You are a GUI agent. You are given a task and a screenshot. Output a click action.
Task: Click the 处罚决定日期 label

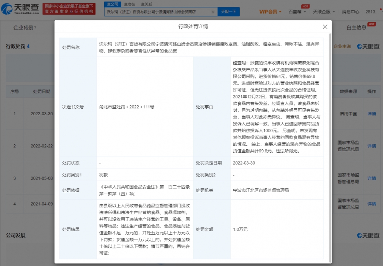coord(209,163)
